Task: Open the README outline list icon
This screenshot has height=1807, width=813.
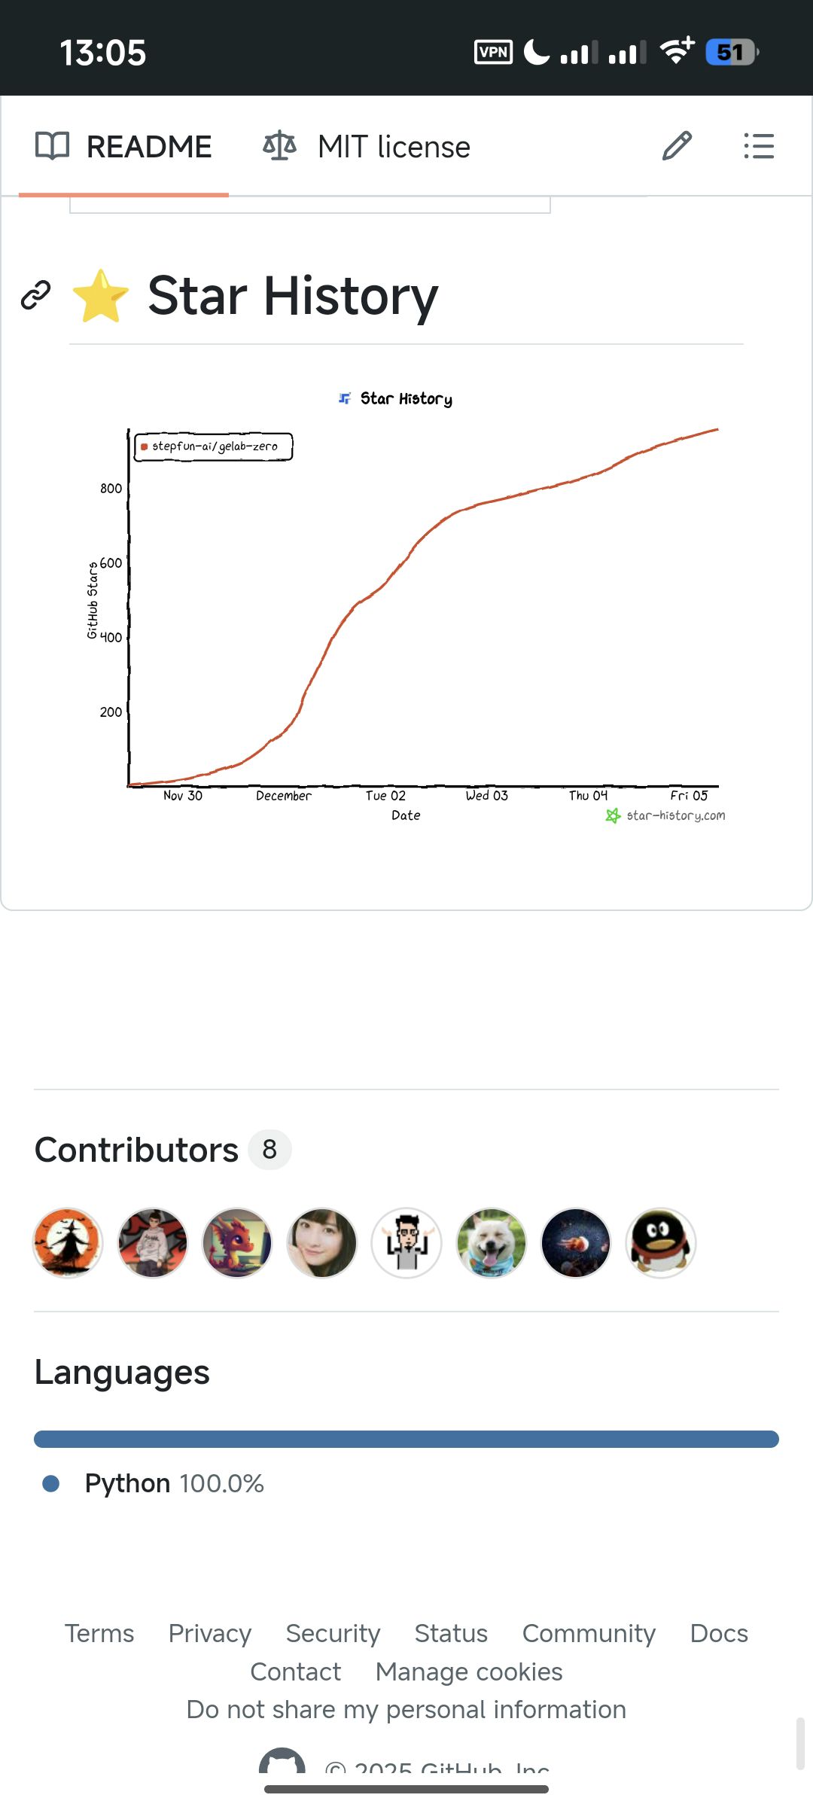Action: click(x=758, y=146)
